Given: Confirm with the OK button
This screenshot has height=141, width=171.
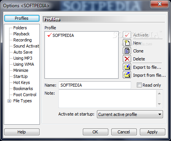Looking at the screenshot, I should [x=95, y=132].
